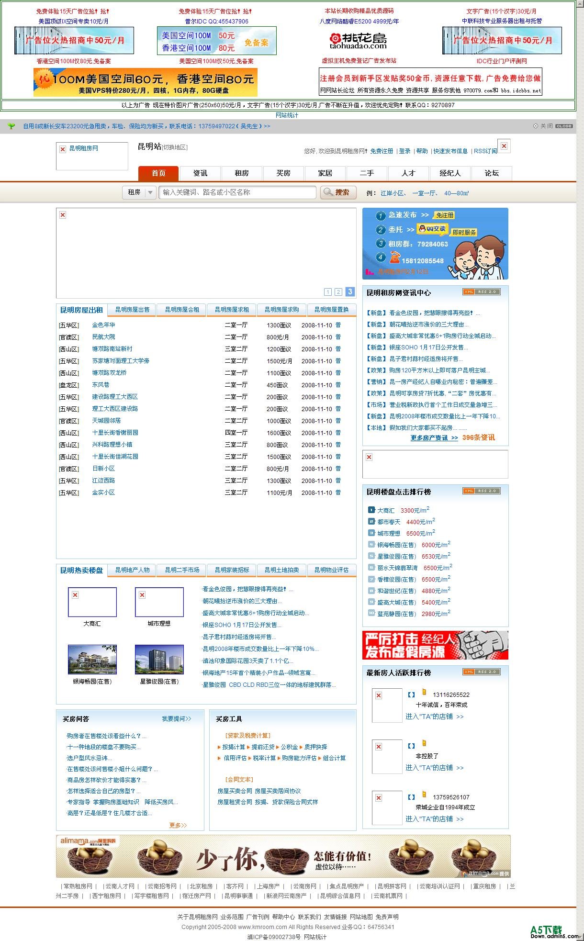Enter agent 13116265522's store link
The image size is (584, 941).
pos(435,717)
